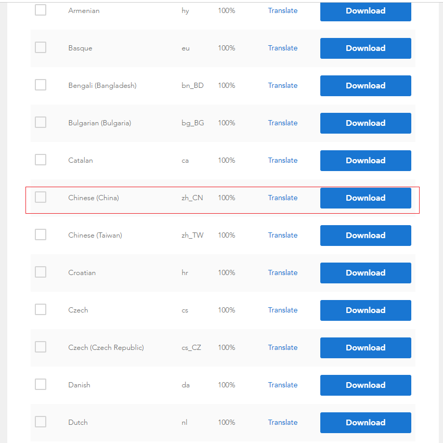Select the Danish row checkbox
443x443 pixels.
pos(41,384)
